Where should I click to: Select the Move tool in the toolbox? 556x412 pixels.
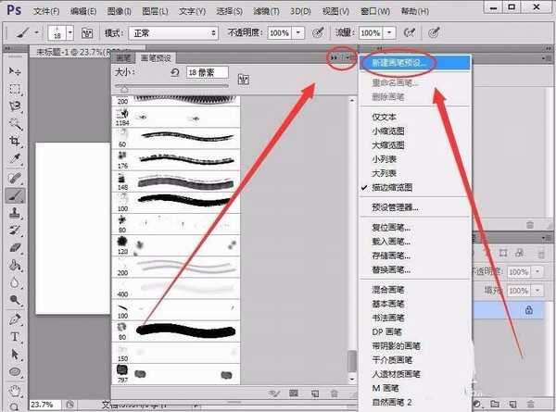pyautogui.click(x=15, y=71)
